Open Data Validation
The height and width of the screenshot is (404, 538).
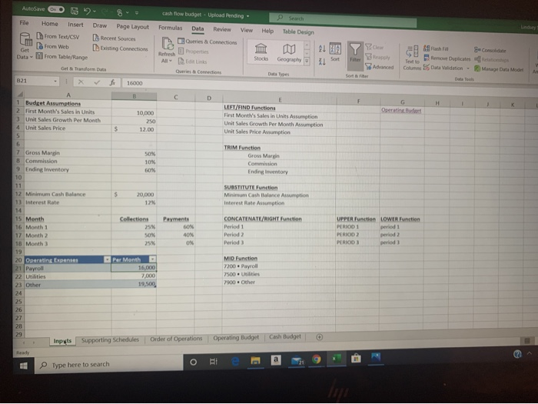pos(443,68)
